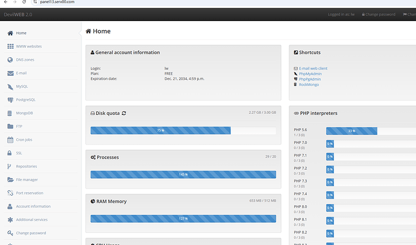The image size is (416, 245).
Task: Open FTP in the sidebar
Action: (x=19, y=126)
